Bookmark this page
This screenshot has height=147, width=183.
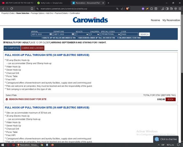pos(32,9)
